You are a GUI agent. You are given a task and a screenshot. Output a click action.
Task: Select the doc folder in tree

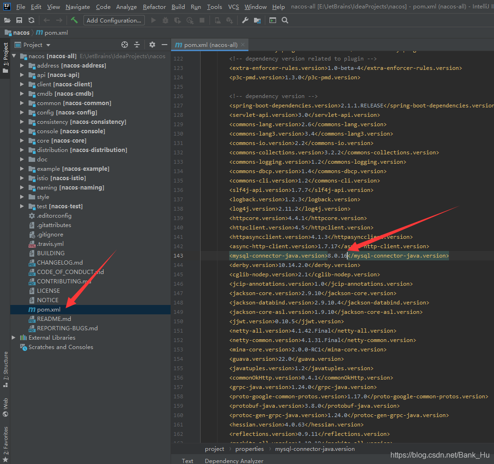click(x=42, y=160)
